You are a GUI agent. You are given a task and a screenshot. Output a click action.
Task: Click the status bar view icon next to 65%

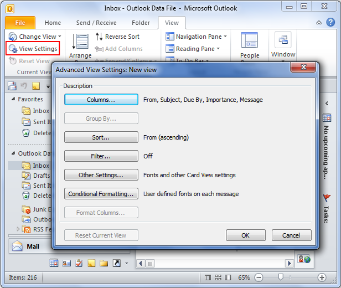click(x=228, y=277)
